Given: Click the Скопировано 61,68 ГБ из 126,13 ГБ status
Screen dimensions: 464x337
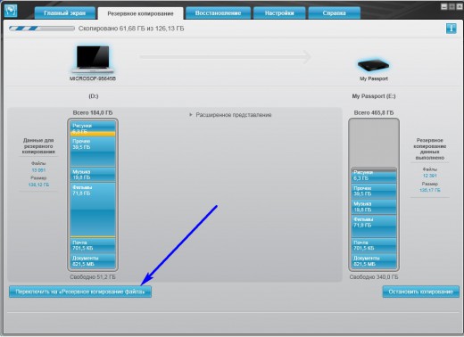Looking at the screenshot, I should (131, 29).
